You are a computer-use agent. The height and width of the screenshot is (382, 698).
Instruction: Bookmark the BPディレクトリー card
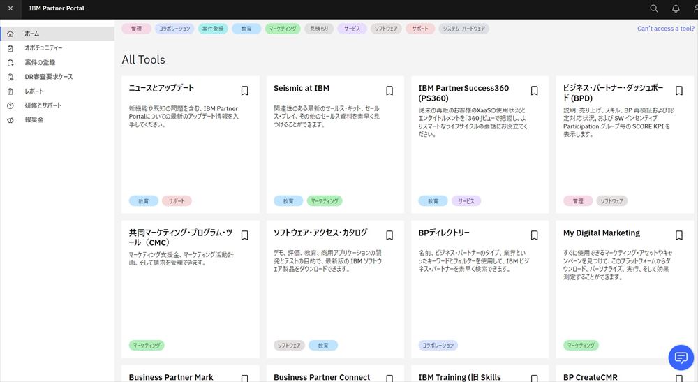click(534, 235)
